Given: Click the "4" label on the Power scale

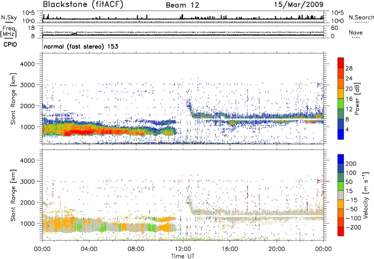Looking at the screenshot, I should (347, 129).
